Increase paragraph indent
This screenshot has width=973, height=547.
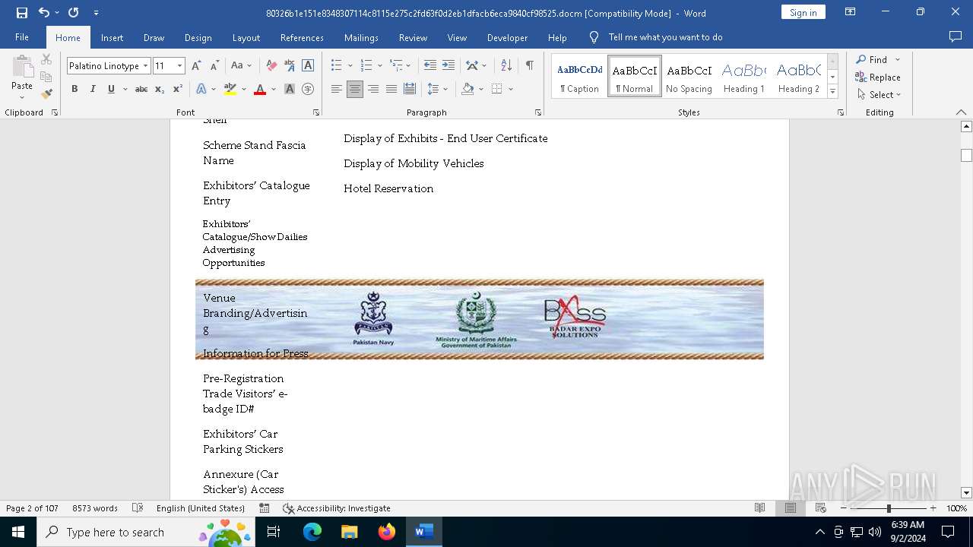(448, 66)
